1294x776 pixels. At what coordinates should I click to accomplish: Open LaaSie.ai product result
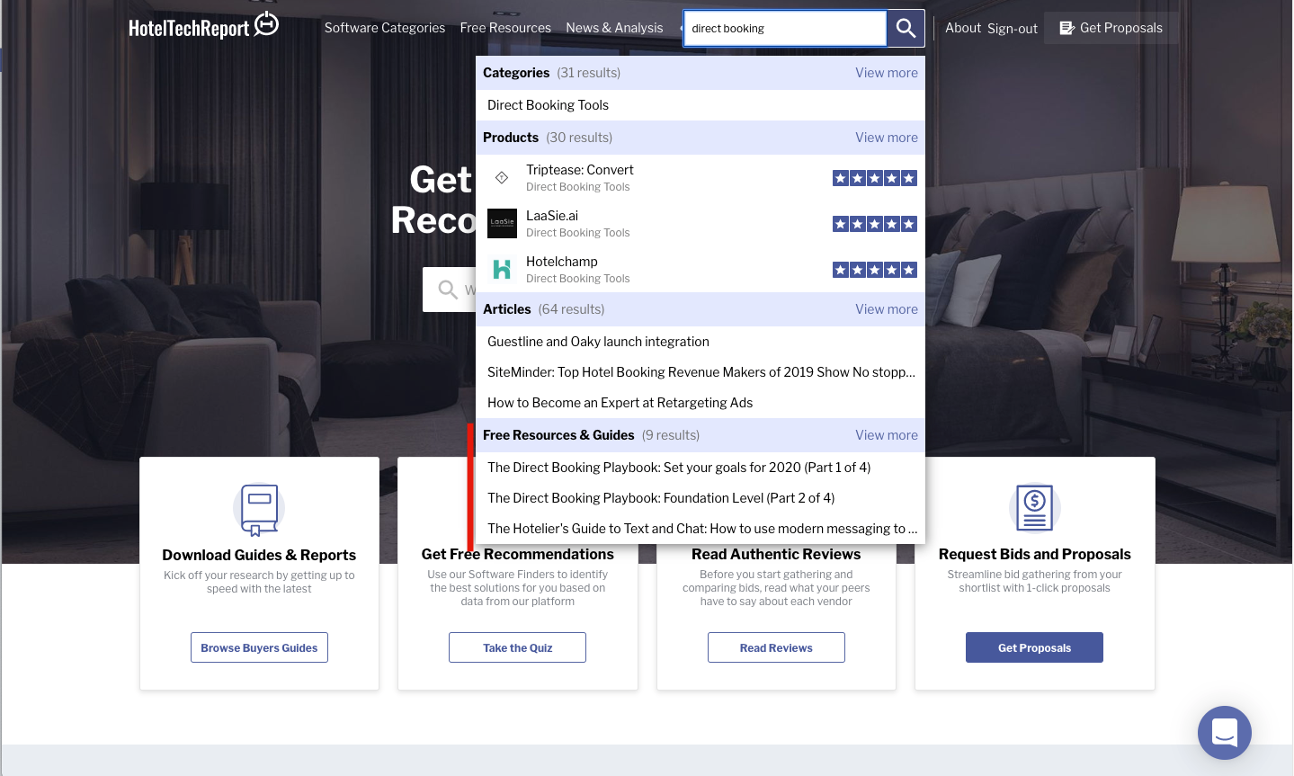pyautogui.click(x=701, y=223)
